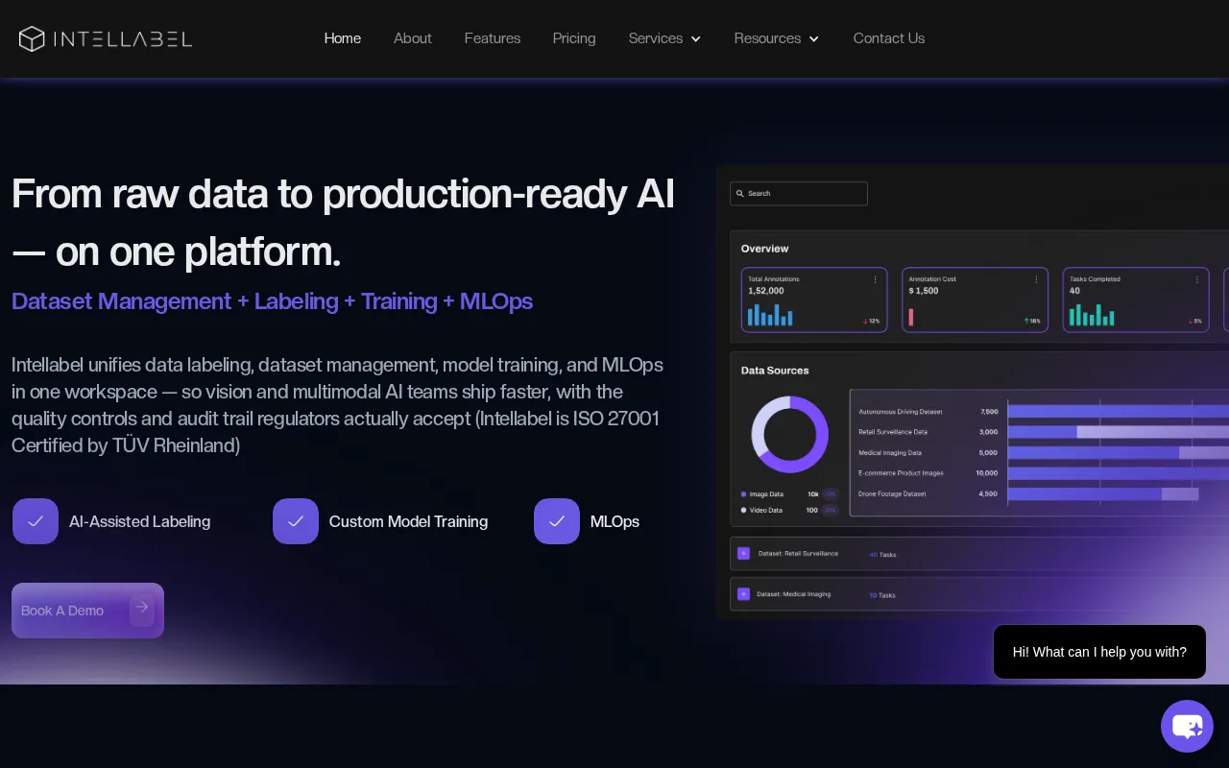The height and width of the screenshot is (768, 1229).
Task: Click the checkmark tile for AI-Assisted Labeling
Action: click(36, 521)
